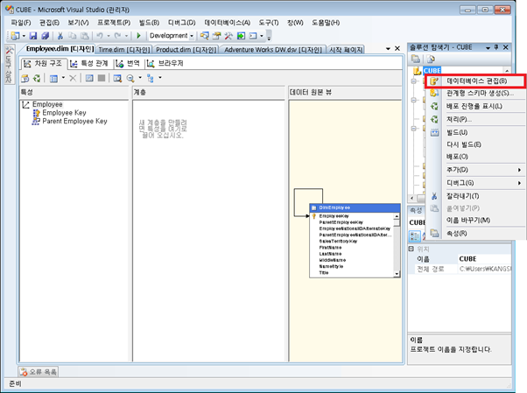Viewport: 527px width, 393px height.
Task: Switch to the 브라우저 designer tab
Action: coord(165,63)
